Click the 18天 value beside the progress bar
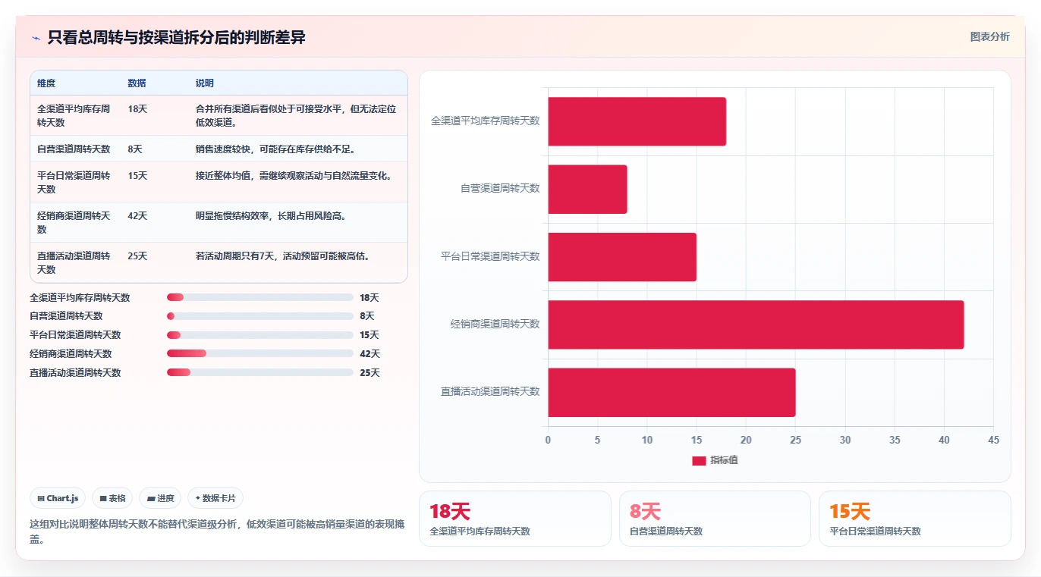 click(370, 298)
